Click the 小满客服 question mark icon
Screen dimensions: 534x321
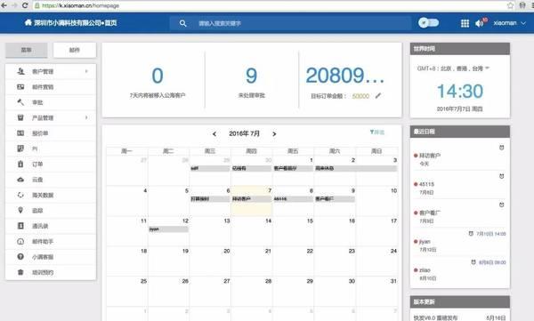click(20, 256)
